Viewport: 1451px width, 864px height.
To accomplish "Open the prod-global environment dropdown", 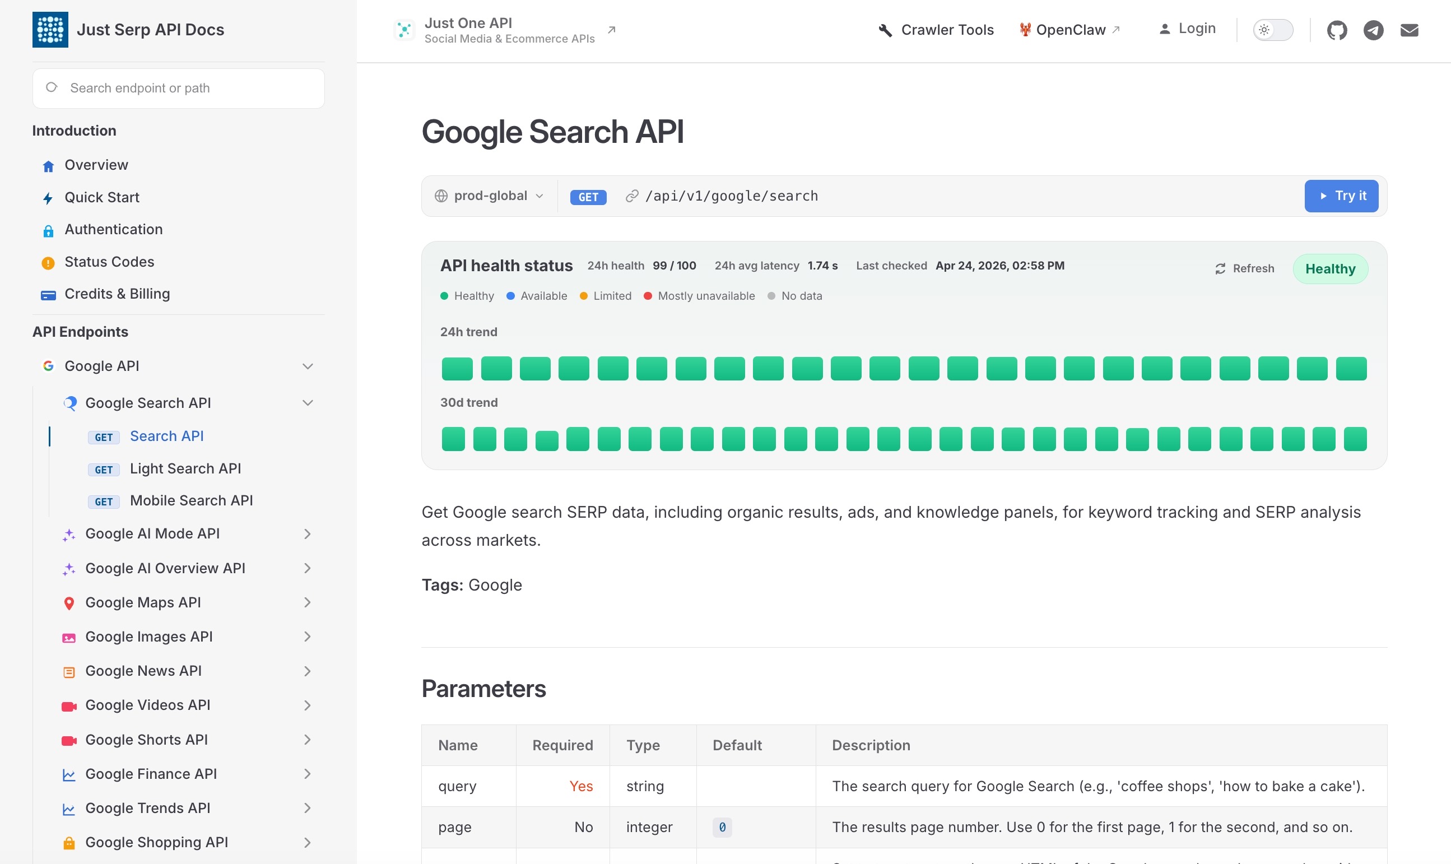I will pos(489,196).
